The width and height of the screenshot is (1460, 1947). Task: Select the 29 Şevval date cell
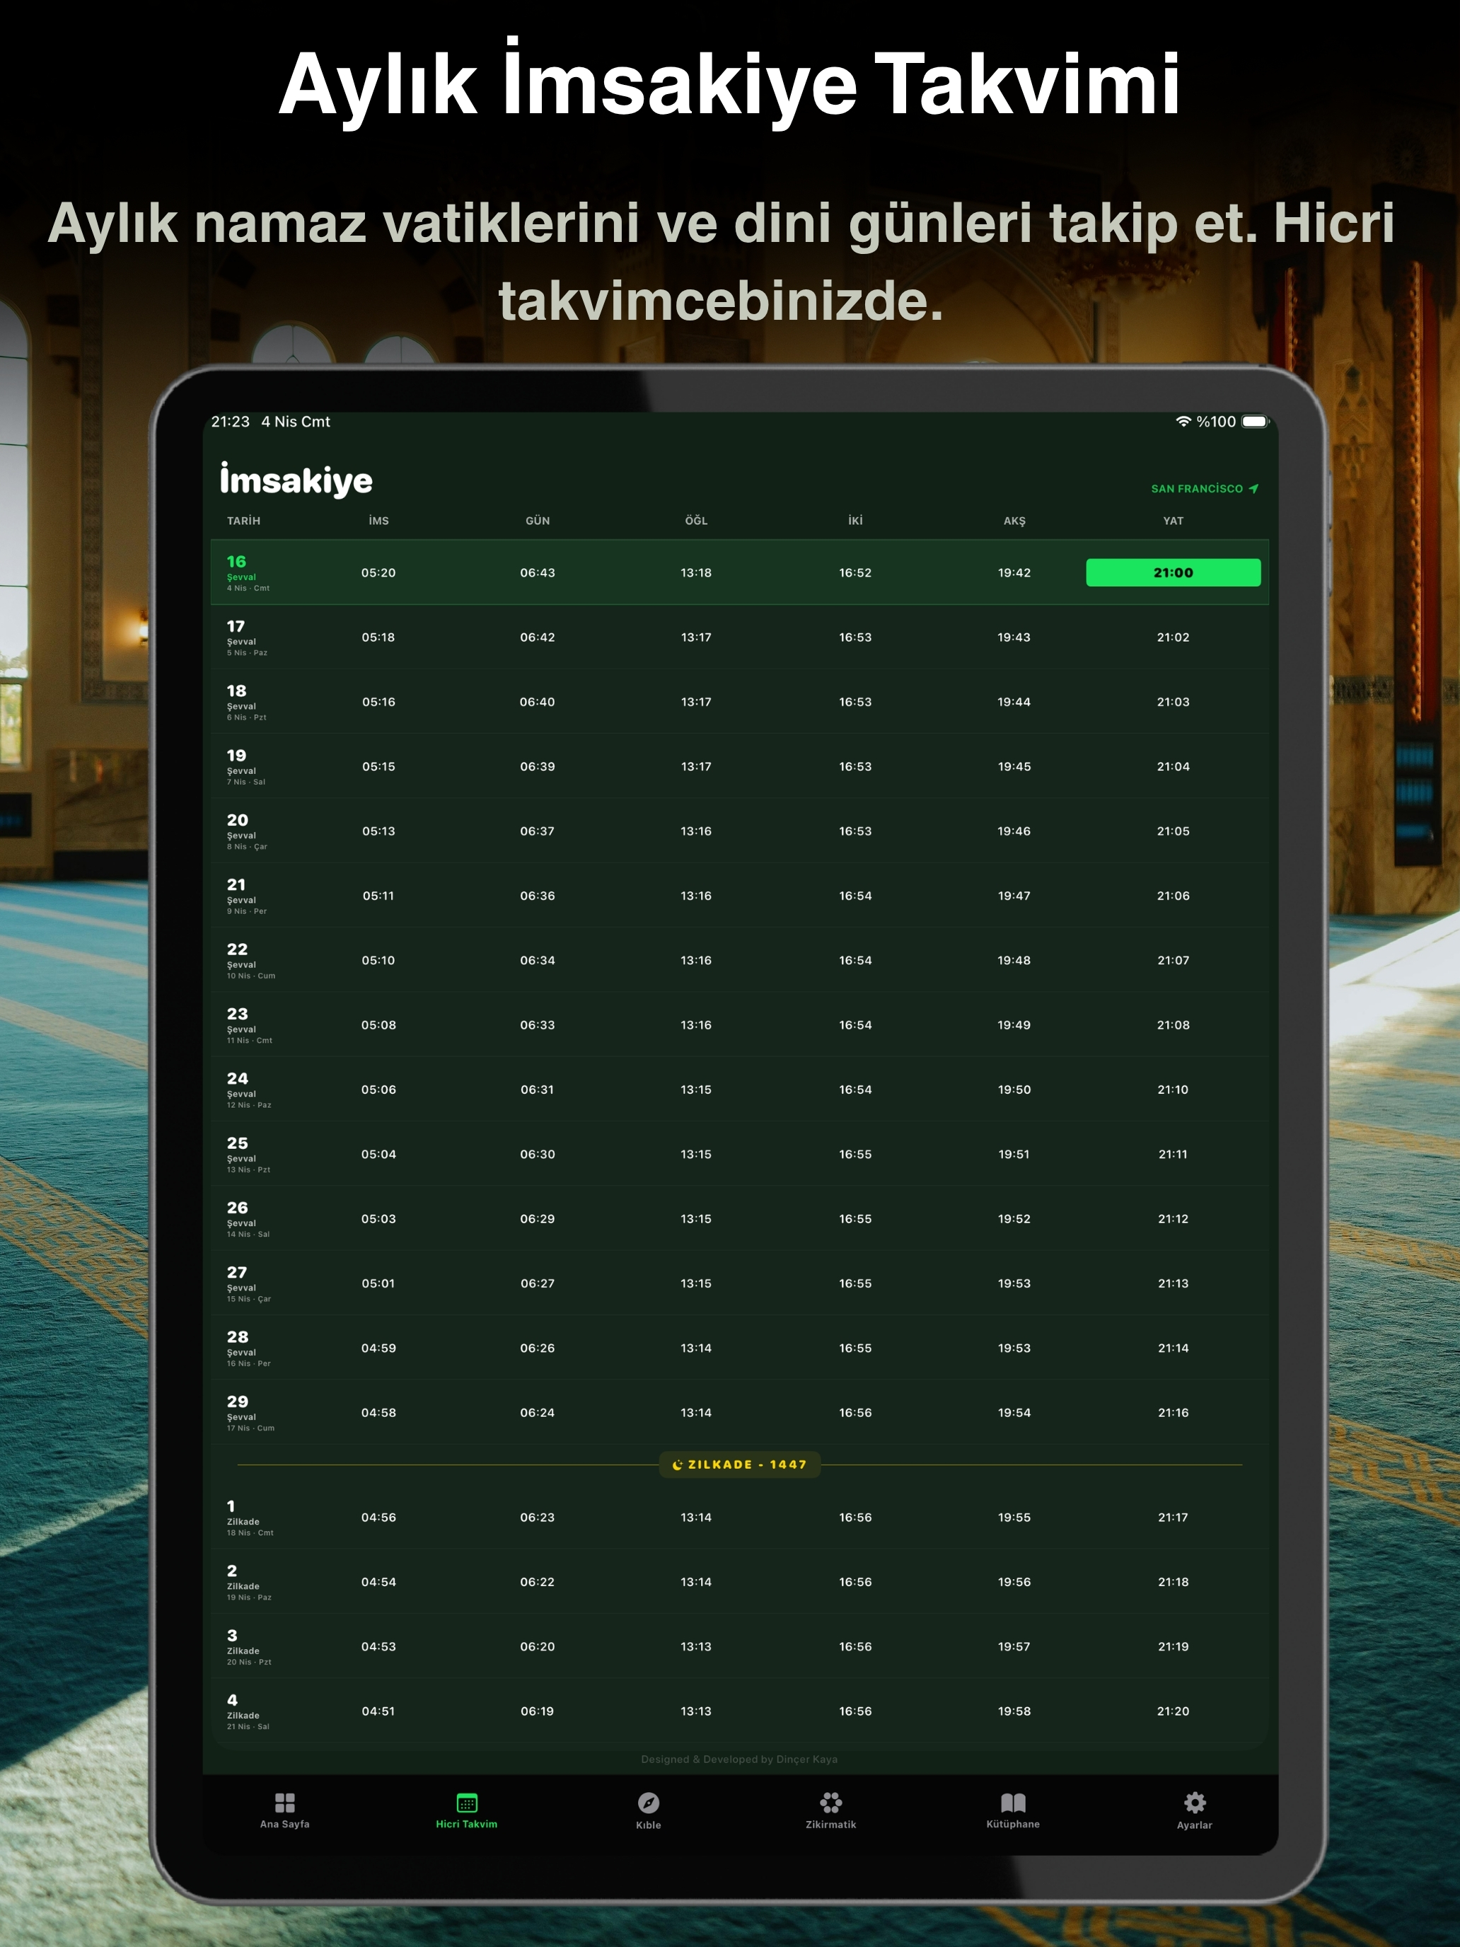(x=251, y=1413)
